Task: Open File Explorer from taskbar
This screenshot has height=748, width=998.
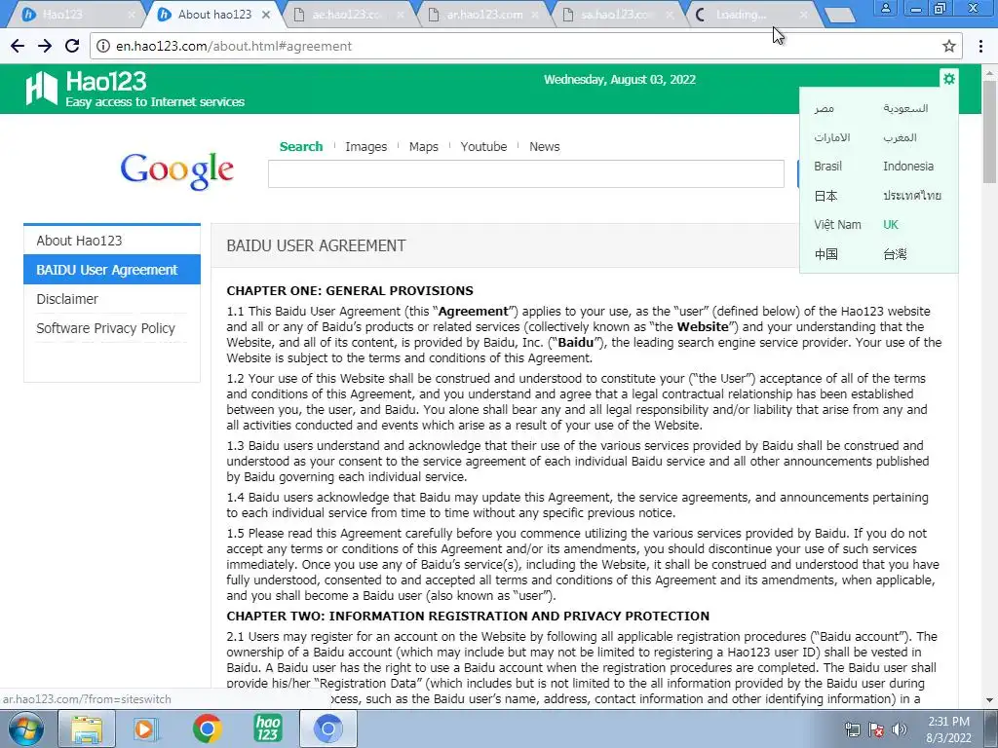Action: 87,729
